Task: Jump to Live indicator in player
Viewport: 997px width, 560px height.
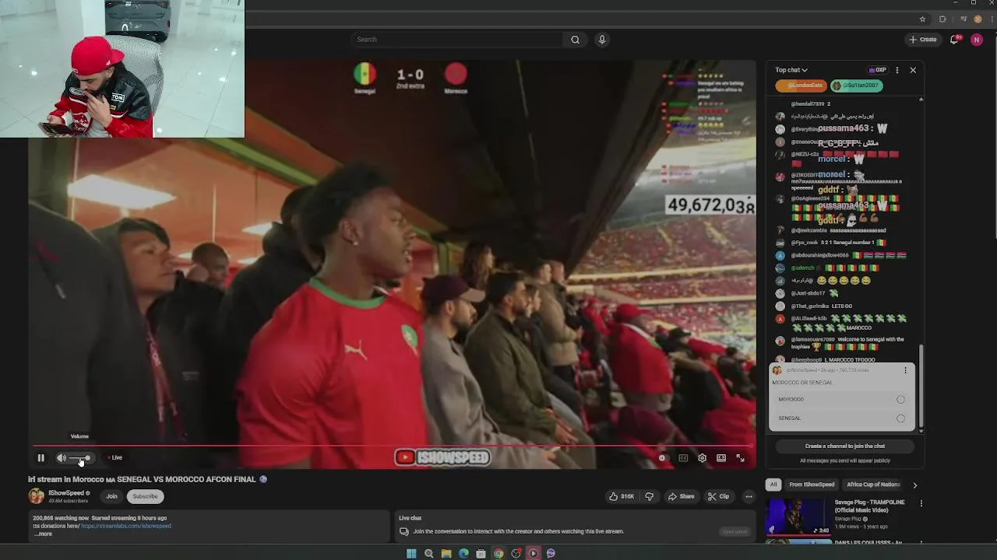Action: (x=115, y=458)
